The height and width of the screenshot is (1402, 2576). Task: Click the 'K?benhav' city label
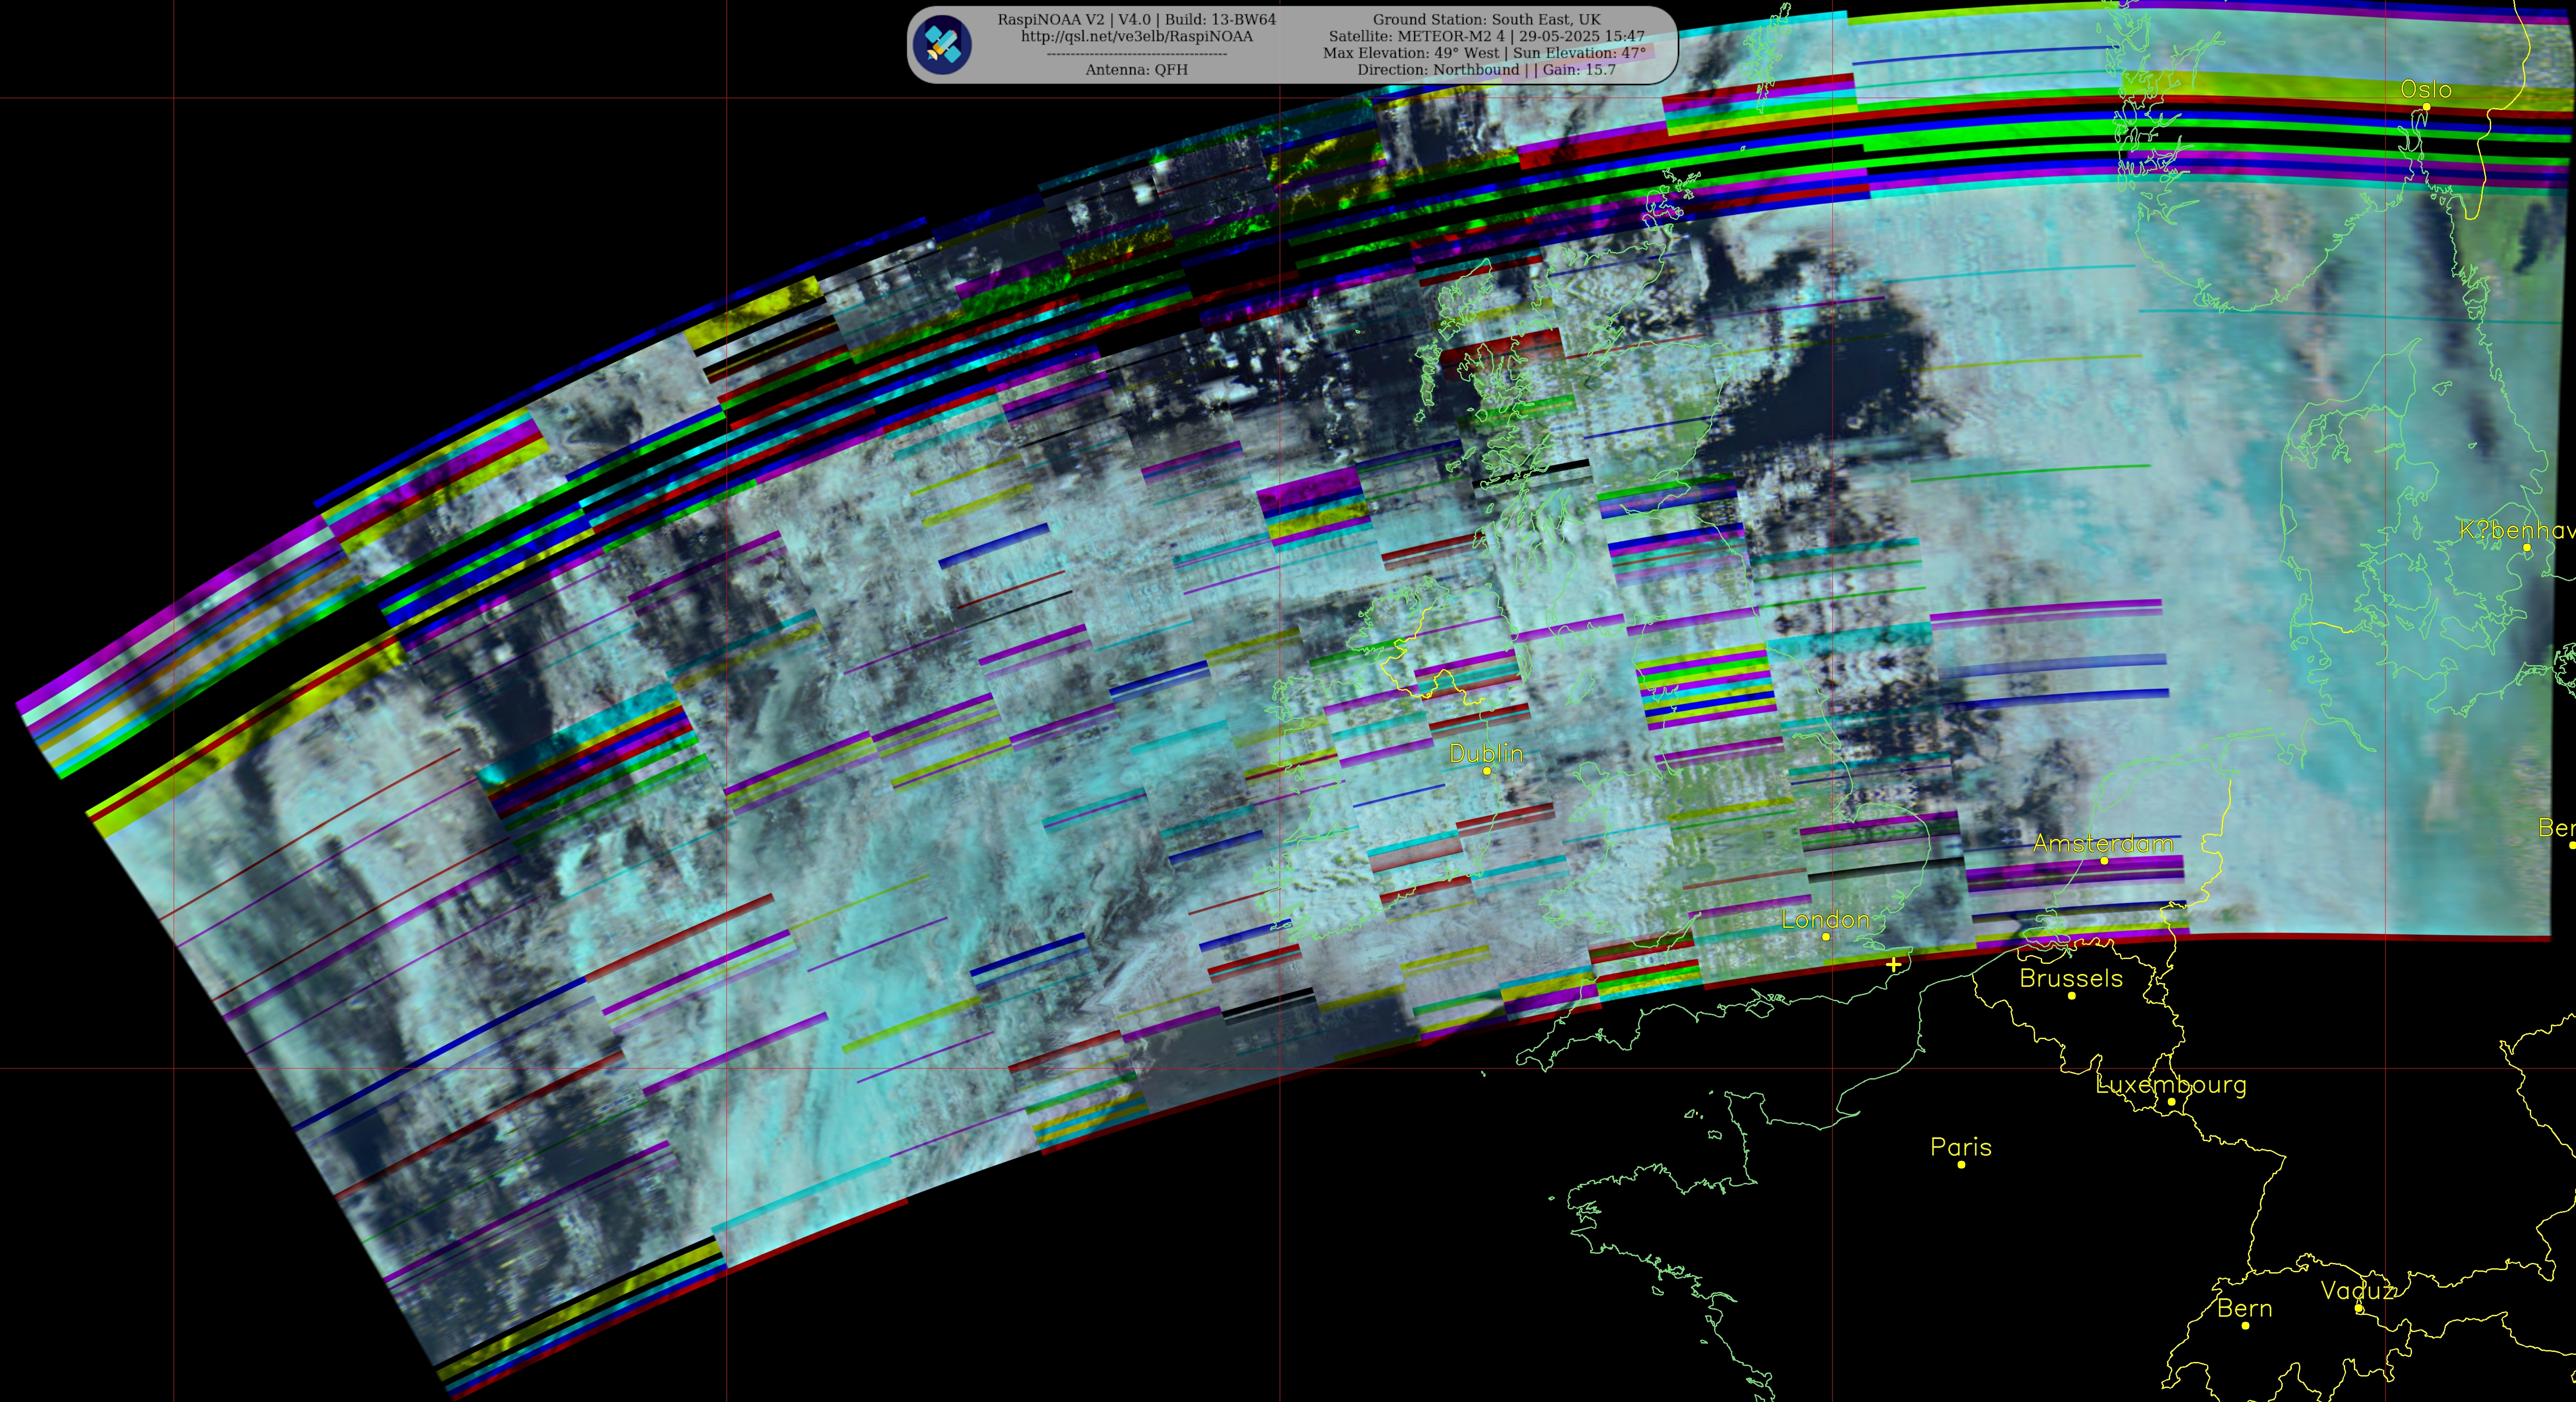2517,531
